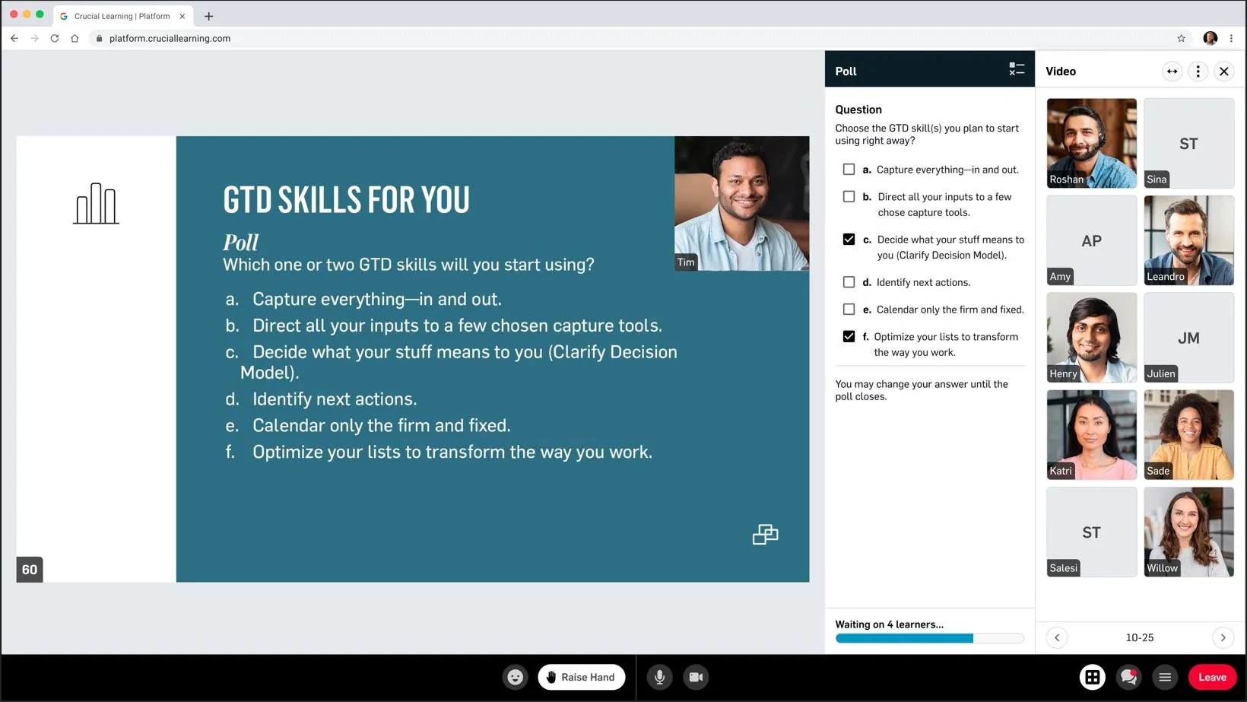Expand Video panel width with arrows icon
Screen dimensions: 1247x702
[1172, 71]
